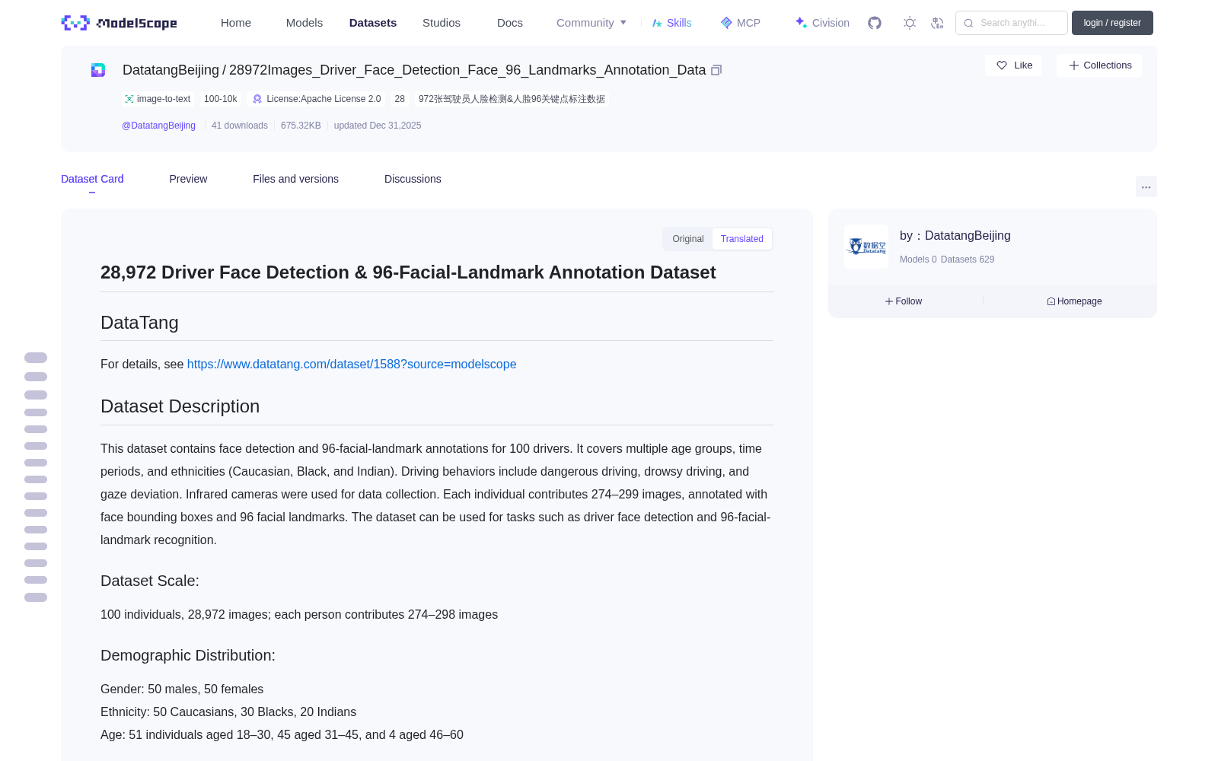
Task: Go to Home in navigation
Action: (x=236, y=23)
